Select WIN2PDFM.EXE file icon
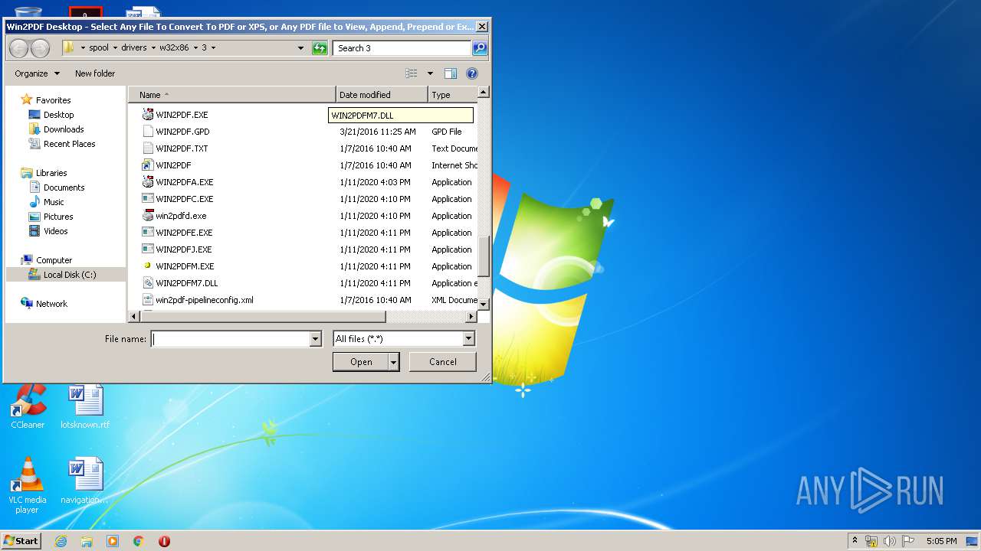Screen dimensions: 981x551 tap(148, 266)
